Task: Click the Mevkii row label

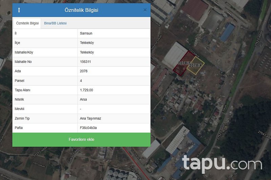Action: tap(20, 109)
